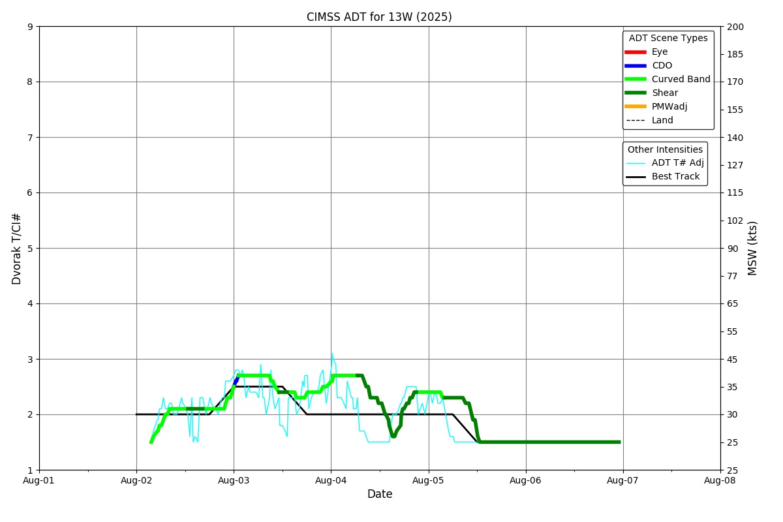Click the MSW (kts) axis label
The width and height of the screenshot is (783, 522).
[x=753, y=248]
